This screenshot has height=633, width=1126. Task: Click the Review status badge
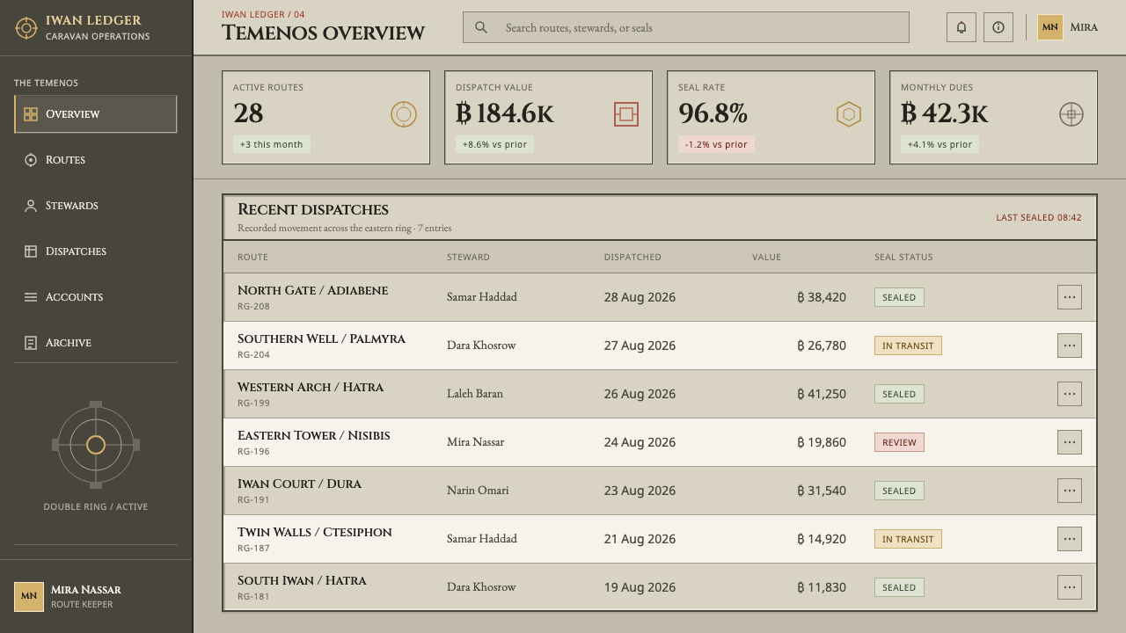point(899,442)
